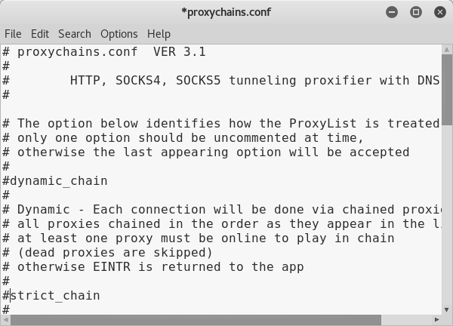Click the vertical scrollbar down arrow

(447, 310)
